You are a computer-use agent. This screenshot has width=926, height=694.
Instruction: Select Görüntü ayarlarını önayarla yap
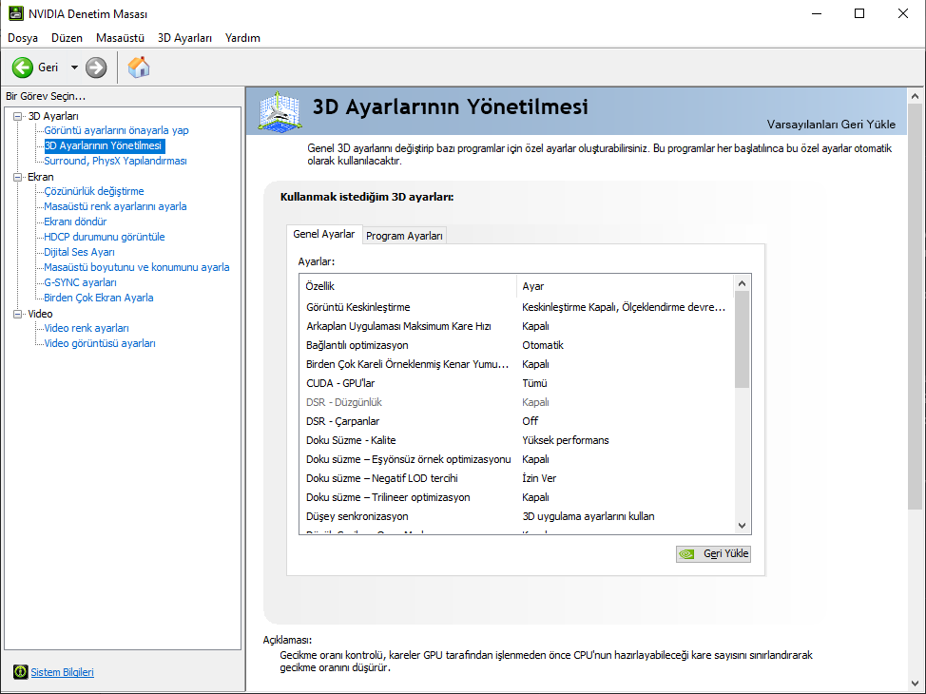[116, 130]
